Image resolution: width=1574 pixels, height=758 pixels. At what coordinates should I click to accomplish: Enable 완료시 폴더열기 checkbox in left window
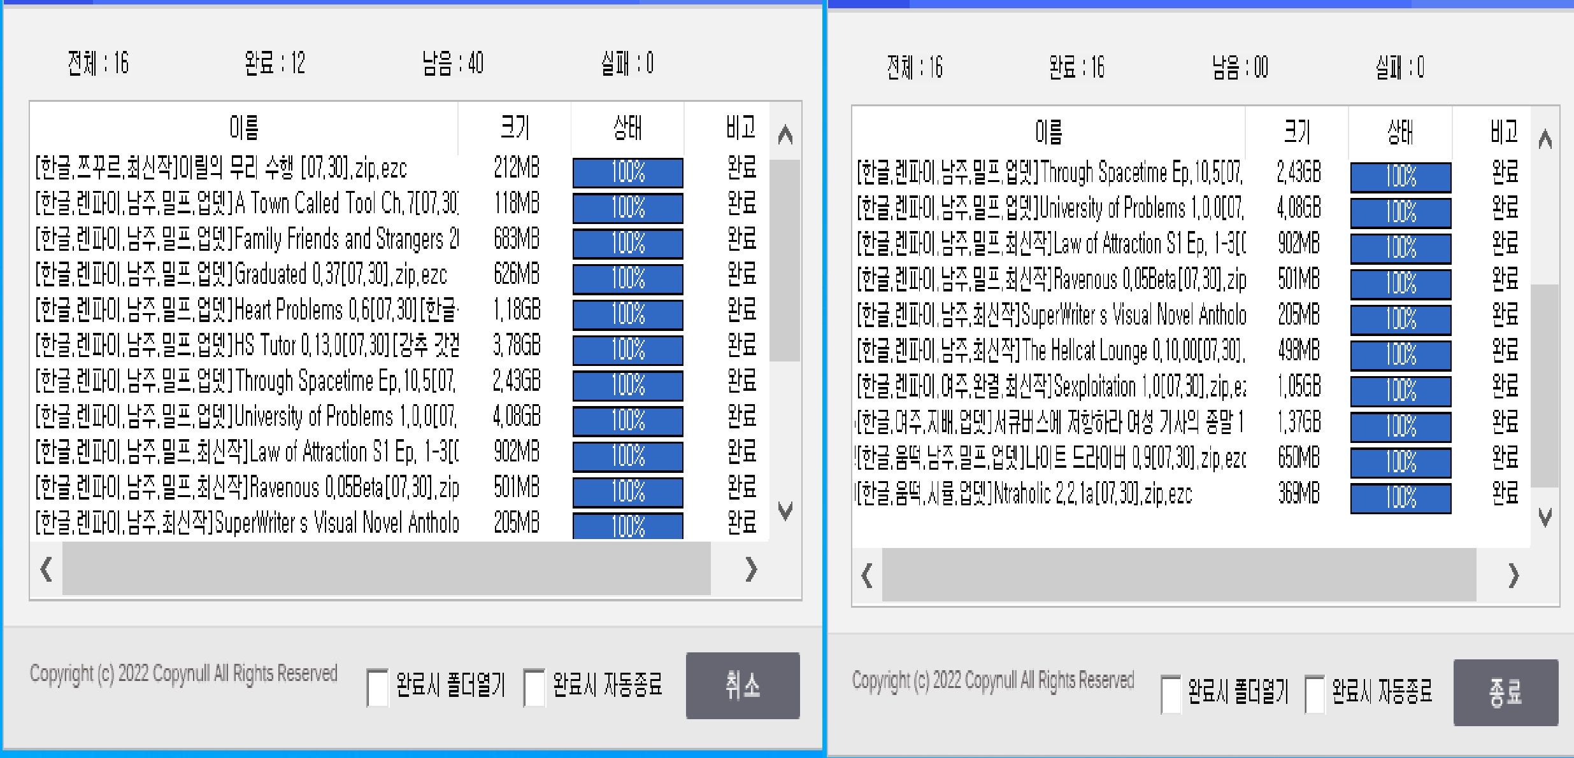(378, 687)
